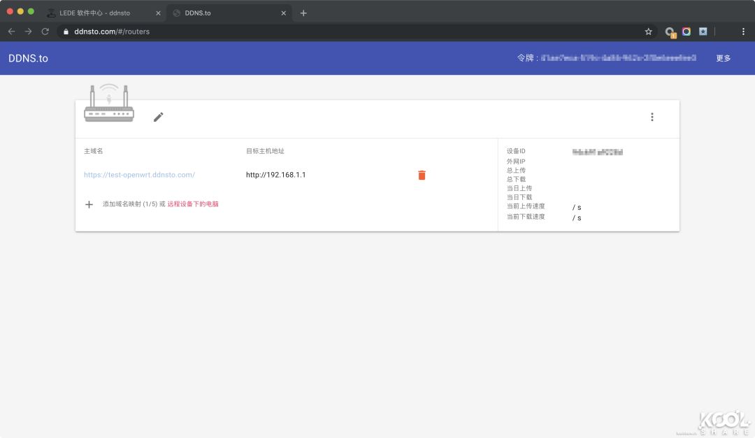Go back to previous page

click(11, 31)
